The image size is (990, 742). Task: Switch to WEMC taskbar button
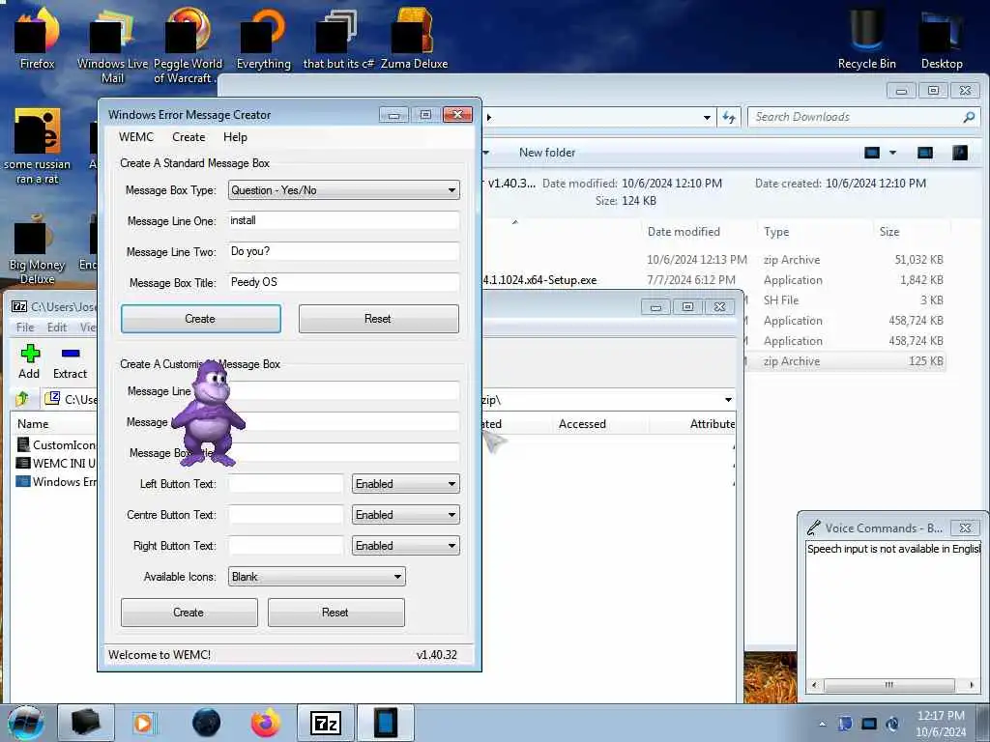point(386,723)
